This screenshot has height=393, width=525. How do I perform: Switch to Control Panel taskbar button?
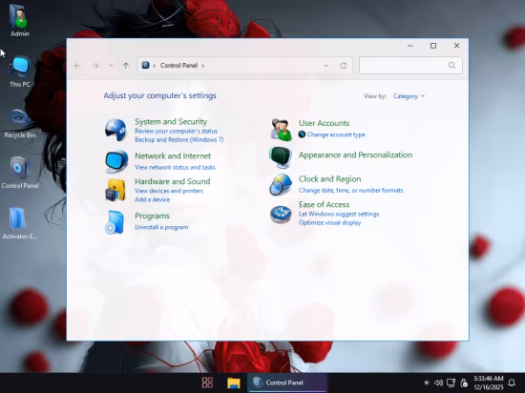[x=287, y=383]
